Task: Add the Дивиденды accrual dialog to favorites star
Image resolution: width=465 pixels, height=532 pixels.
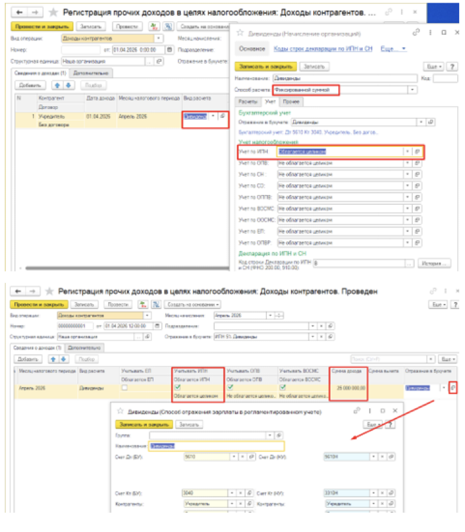Action: click(x=240, y=32)
